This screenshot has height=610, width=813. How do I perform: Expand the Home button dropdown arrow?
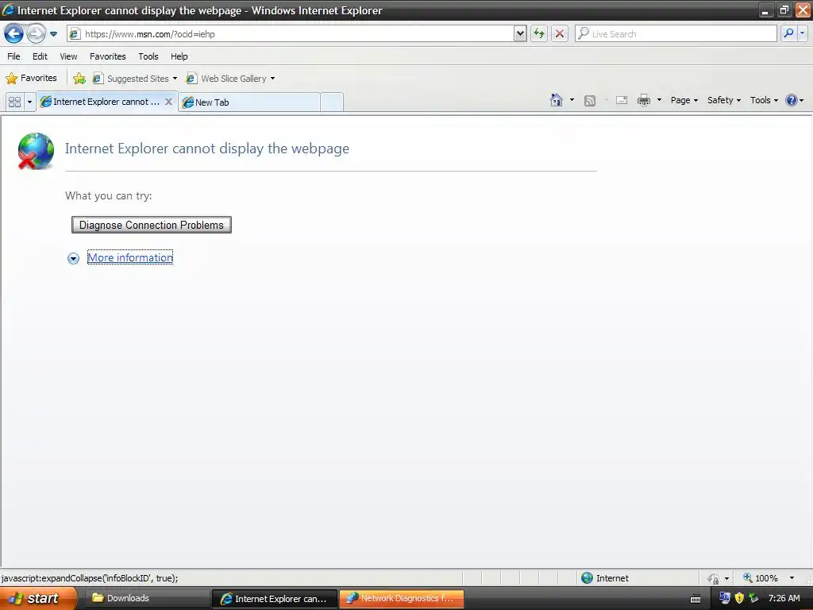point(572,100)
